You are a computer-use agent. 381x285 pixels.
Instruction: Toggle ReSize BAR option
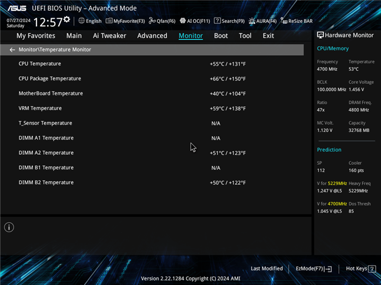(297, 21)
